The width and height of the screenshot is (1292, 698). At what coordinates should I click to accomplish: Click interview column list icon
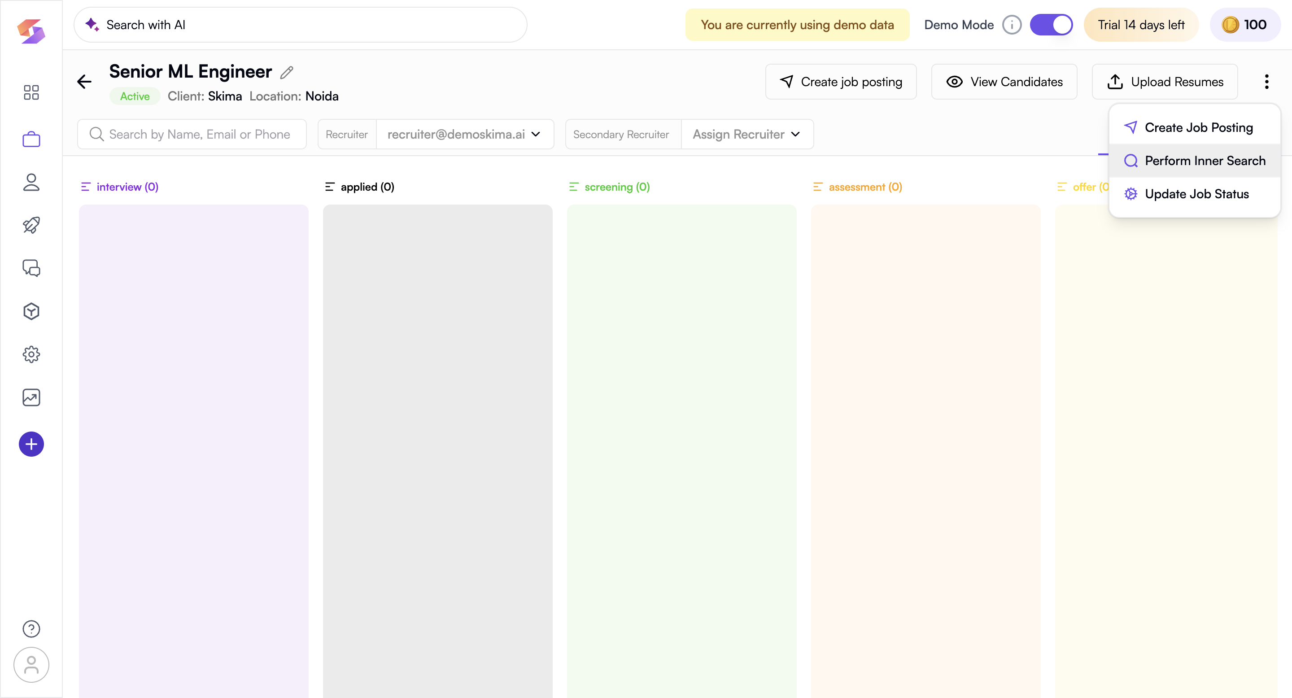(85, 187)
